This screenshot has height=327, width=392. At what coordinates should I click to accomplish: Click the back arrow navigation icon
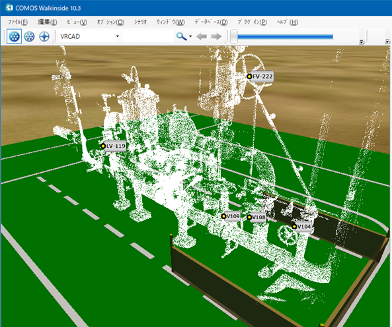(202, 36)
